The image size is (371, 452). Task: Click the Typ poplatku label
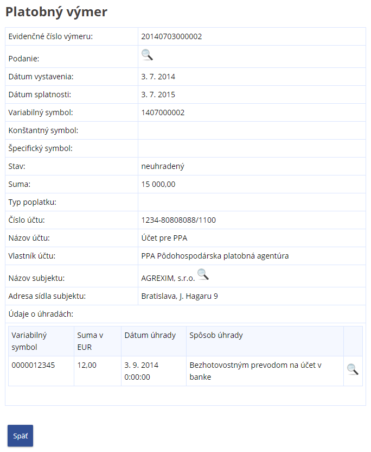click(x=32, y=202)
